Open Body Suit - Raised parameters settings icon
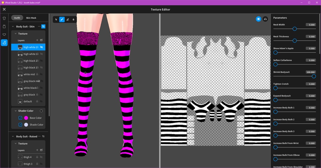This screenshot has height=168, width=321. pos(43,136)
